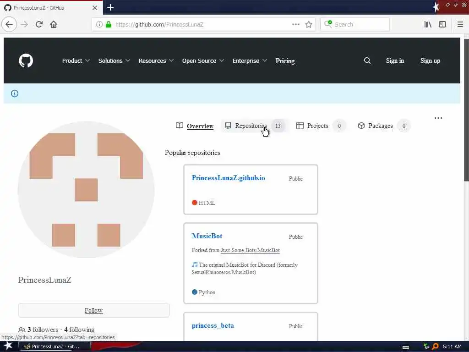469x352 pixels.
Task: Click the GitHub octocat logo
Action: (x=26, y=61)
